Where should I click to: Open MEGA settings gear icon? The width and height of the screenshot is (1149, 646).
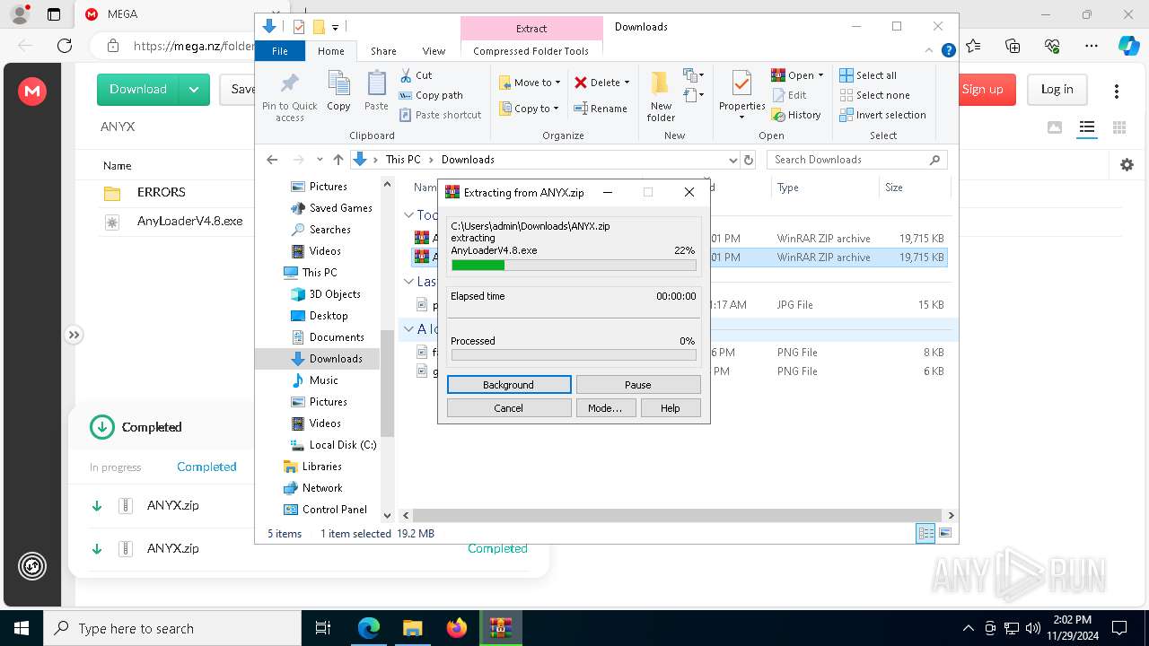(1127, 165)
